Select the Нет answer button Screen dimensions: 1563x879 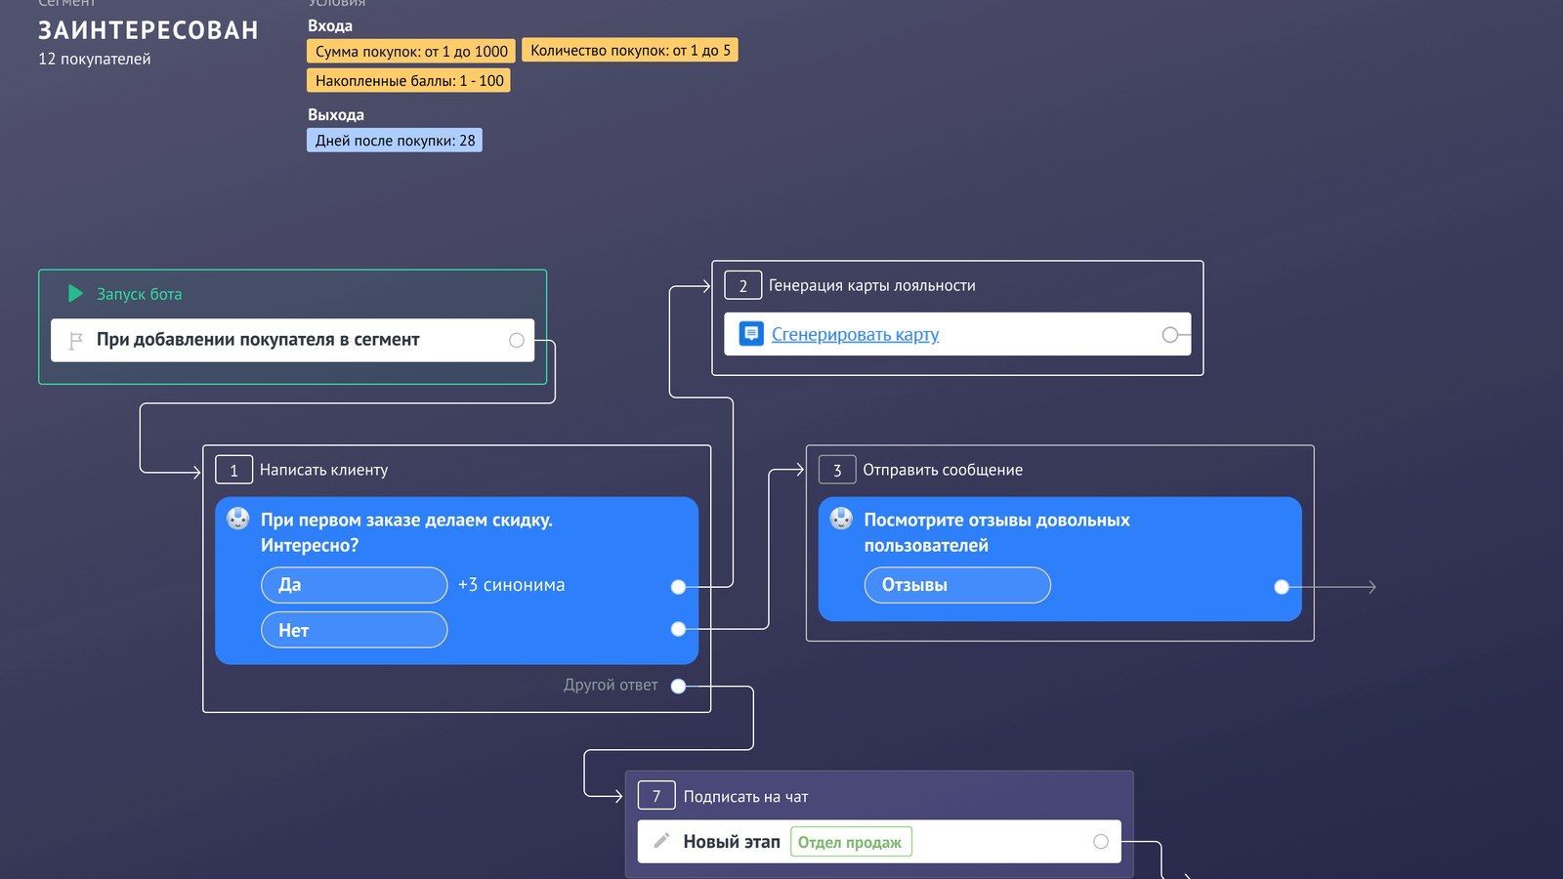pos(355,630)
